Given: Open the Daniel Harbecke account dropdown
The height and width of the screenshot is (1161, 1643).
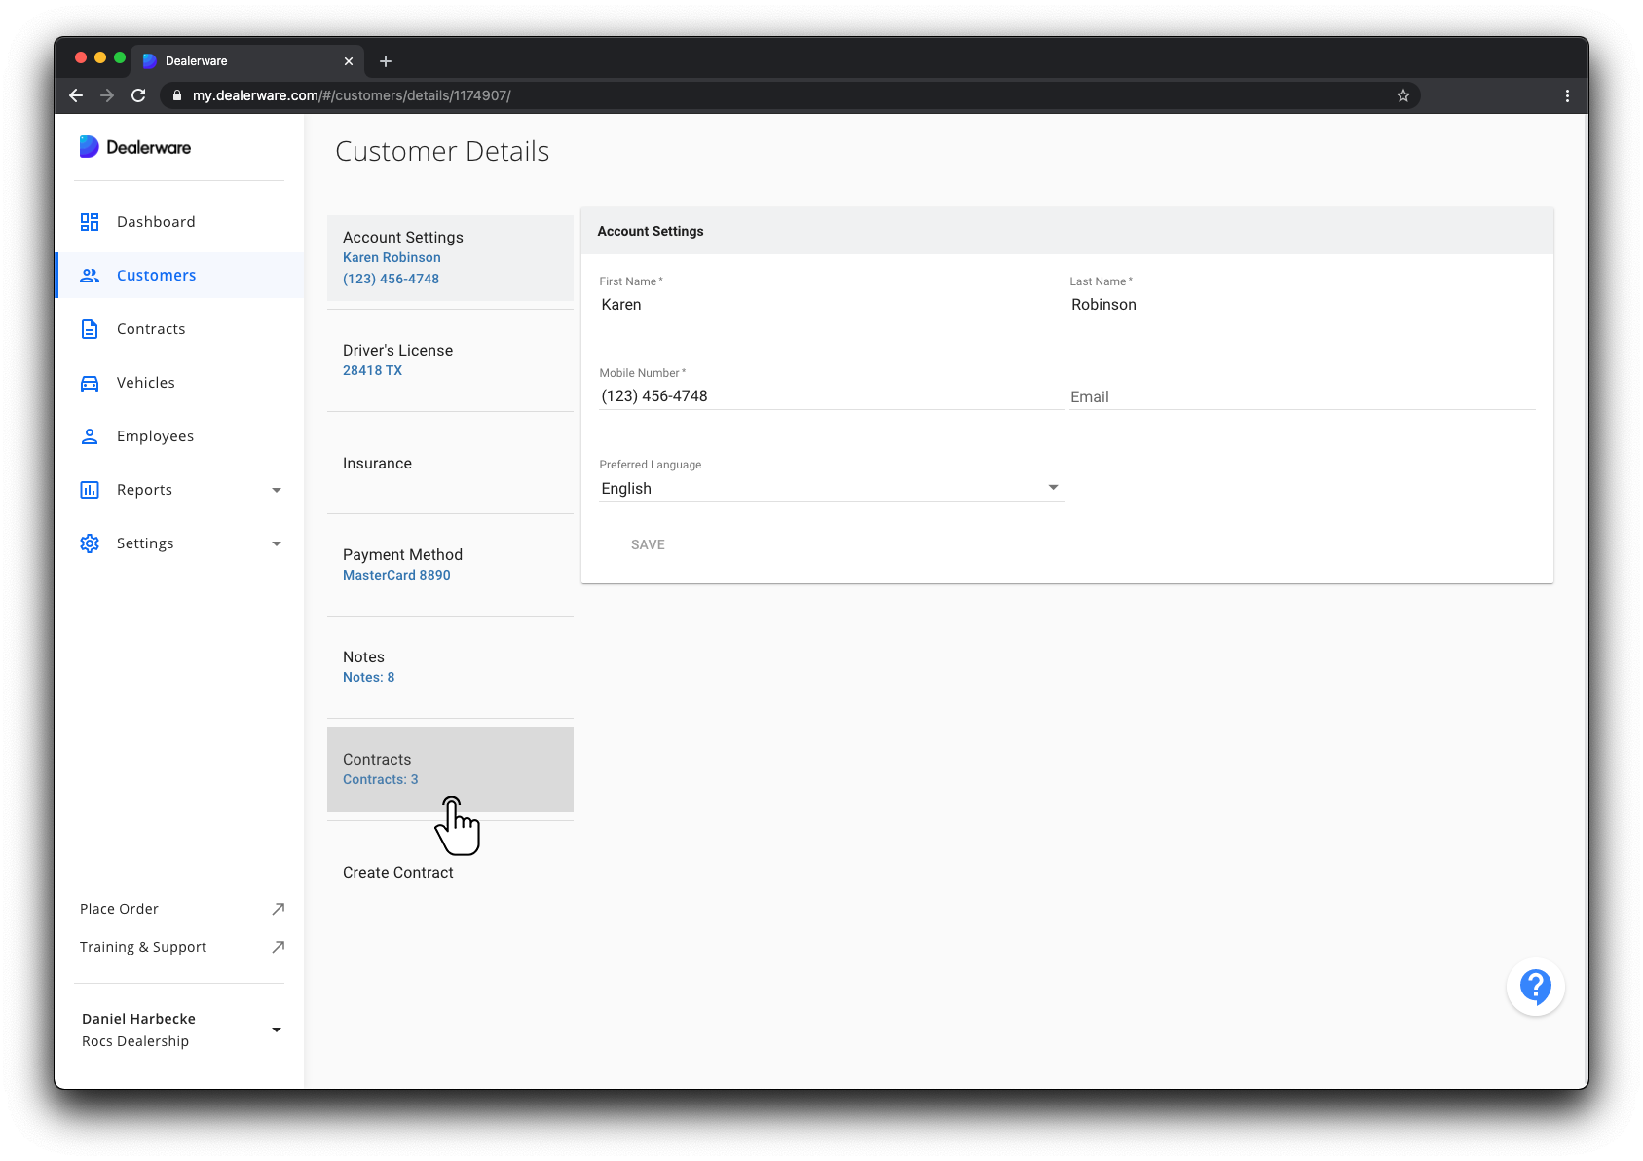Looking at the screenshot, I should click(277, 1030).
